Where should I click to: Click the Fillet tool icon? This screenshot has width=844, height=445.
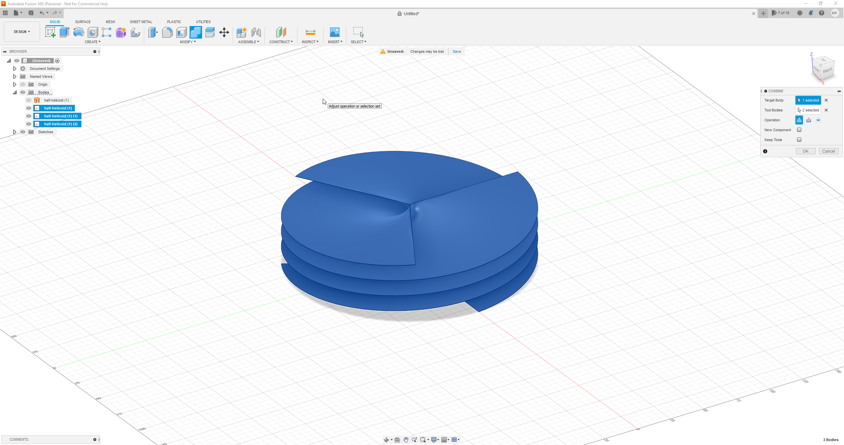167,32
